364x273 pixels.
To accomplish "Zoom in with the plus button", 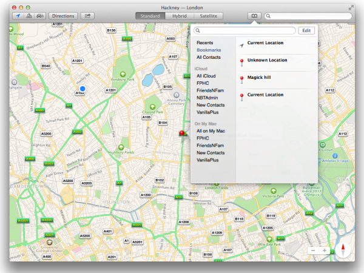I will tap(325, 251).
